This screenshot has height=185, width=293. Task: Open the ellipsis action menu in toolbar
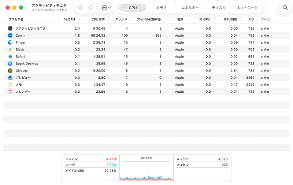106,8
